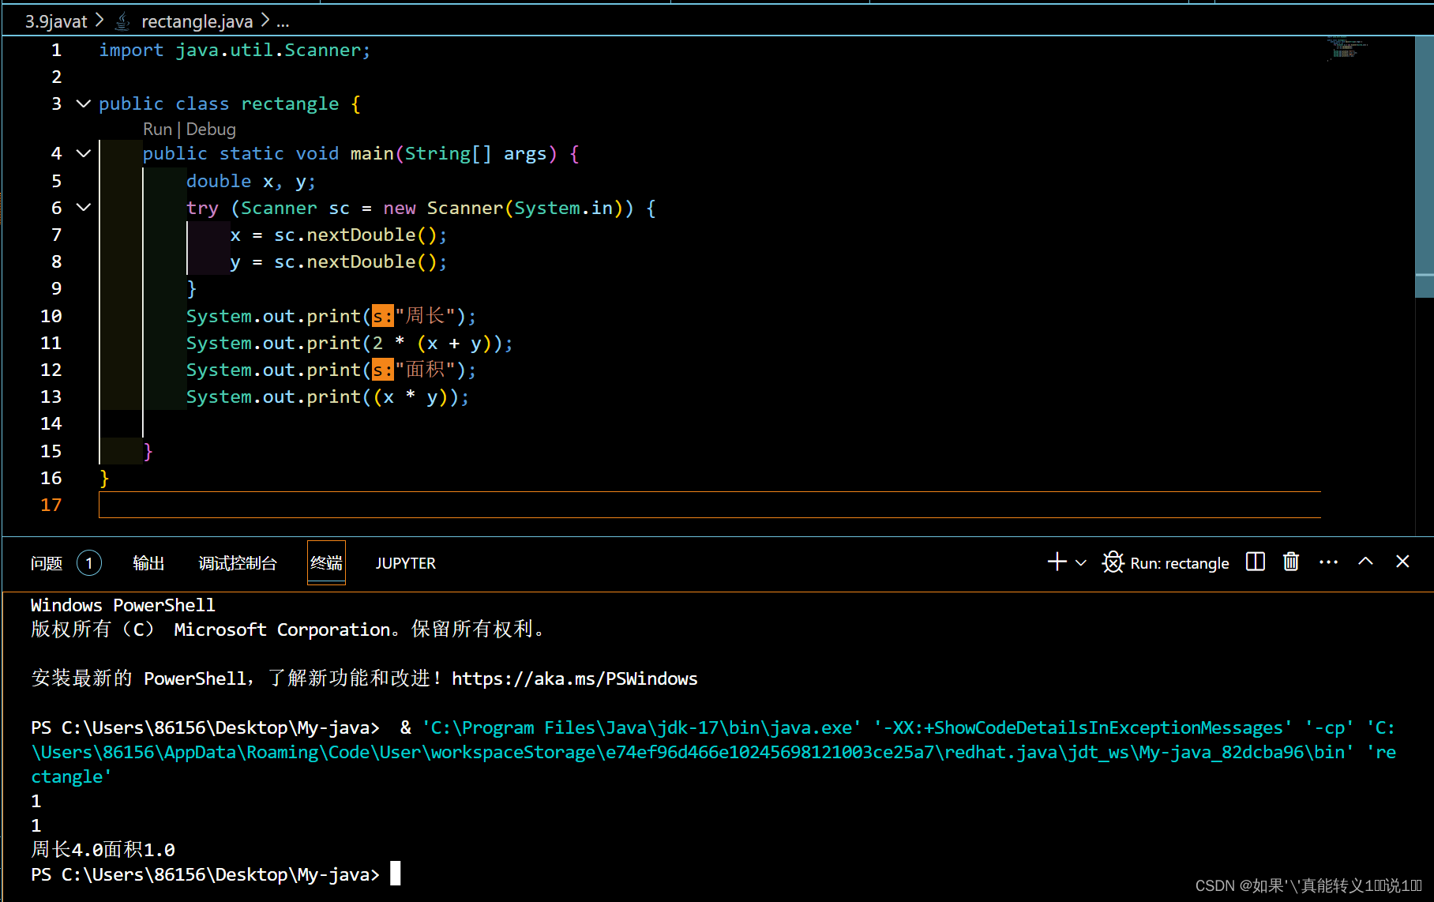The image size is (1434, 902).
Task: Click the class name rectangle on line 3
Action: click(x=290, y=103)
